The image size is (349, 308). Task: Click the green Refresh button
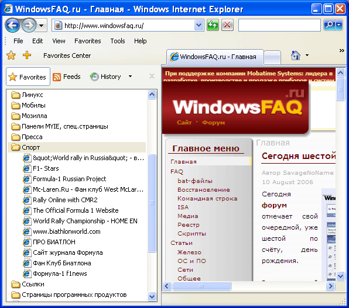[x=213, y=25]
